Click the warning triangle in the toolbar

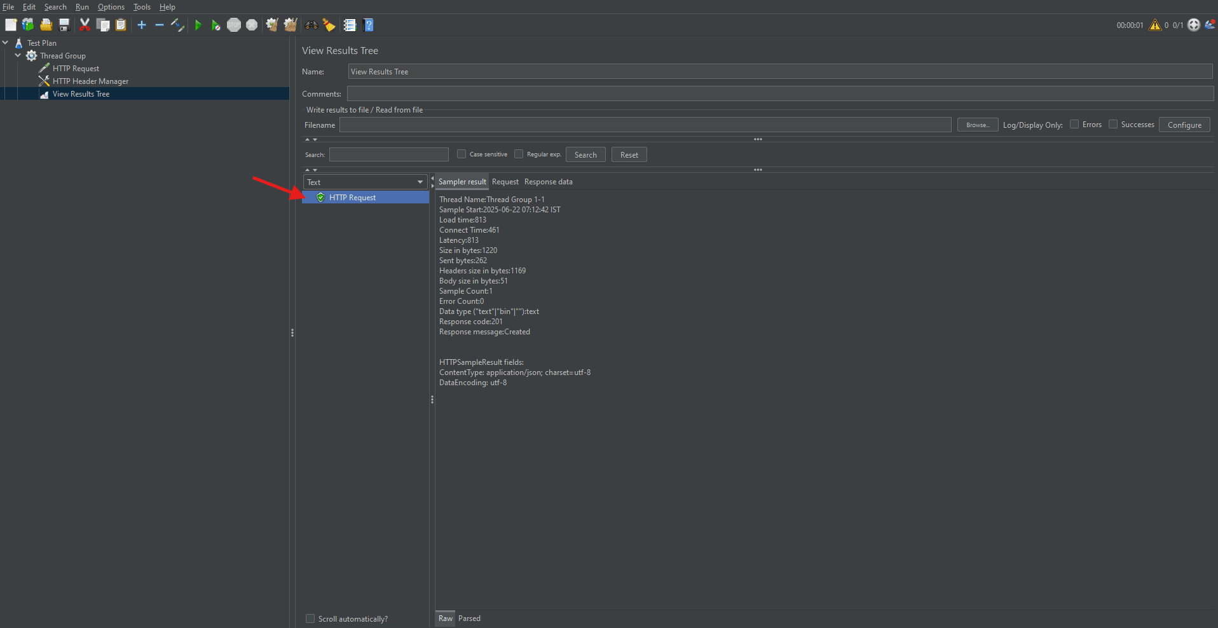point(1155,25)
